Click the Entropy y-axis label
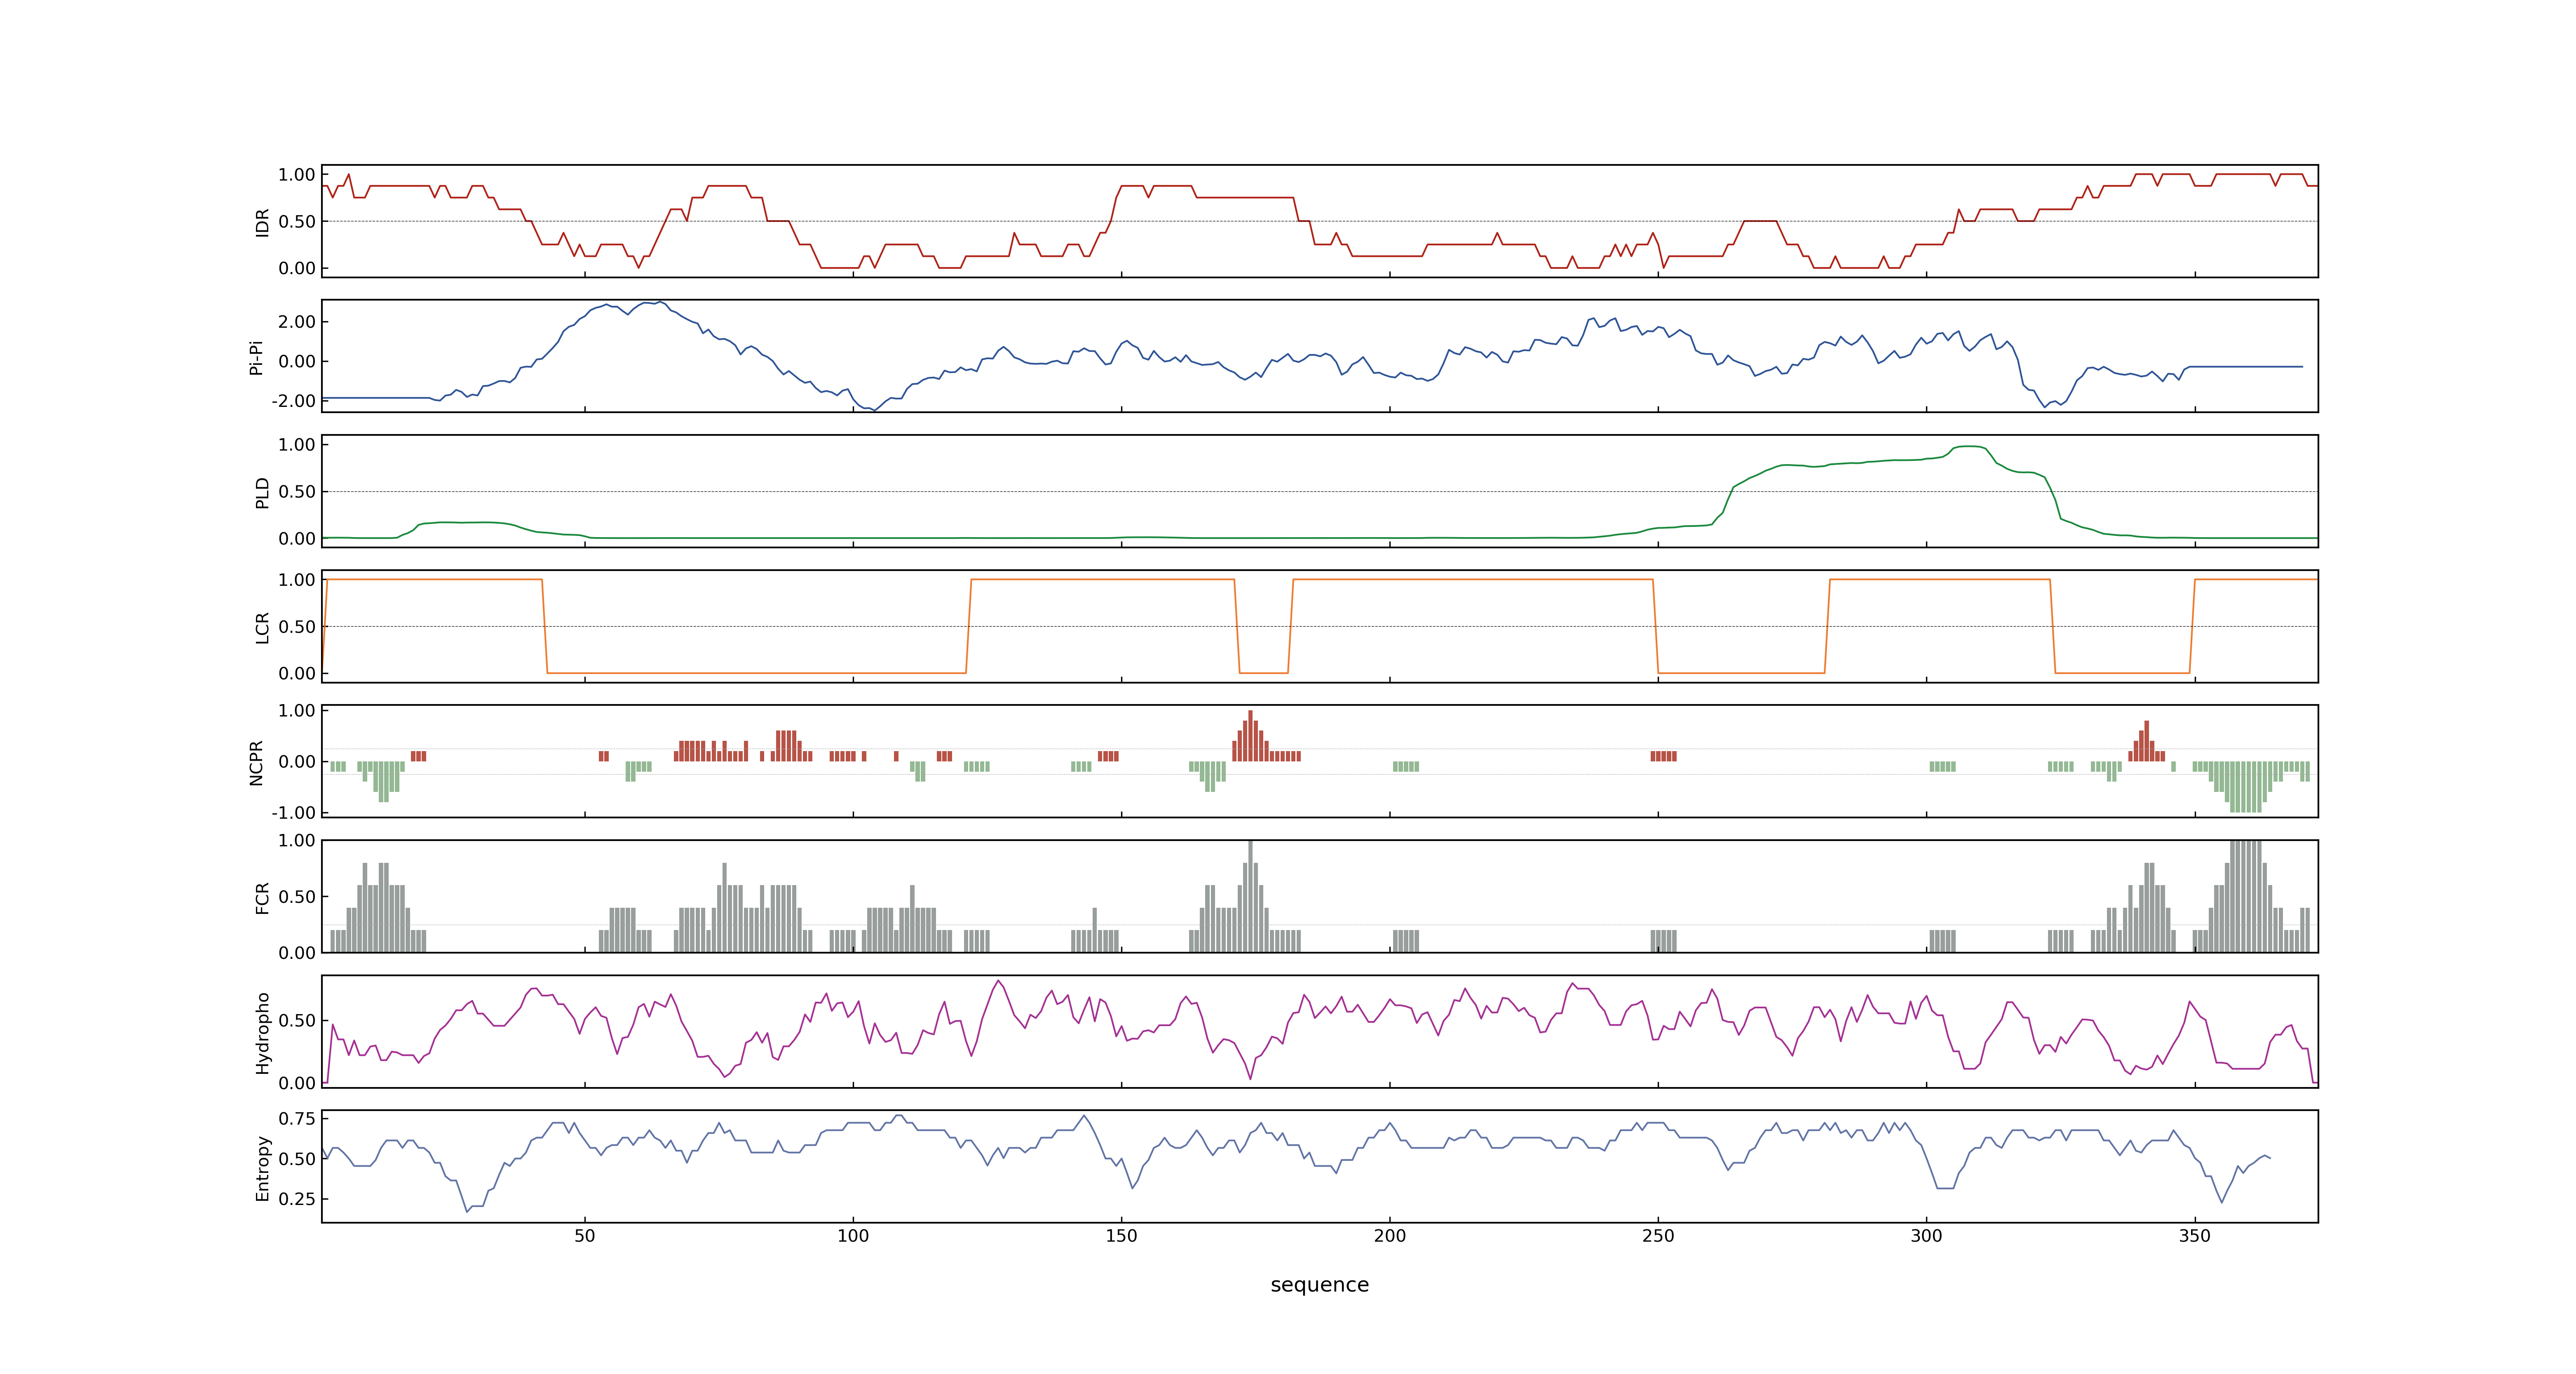Viewport: 2576px width, 1374px height. click(x=262, y=1167)
